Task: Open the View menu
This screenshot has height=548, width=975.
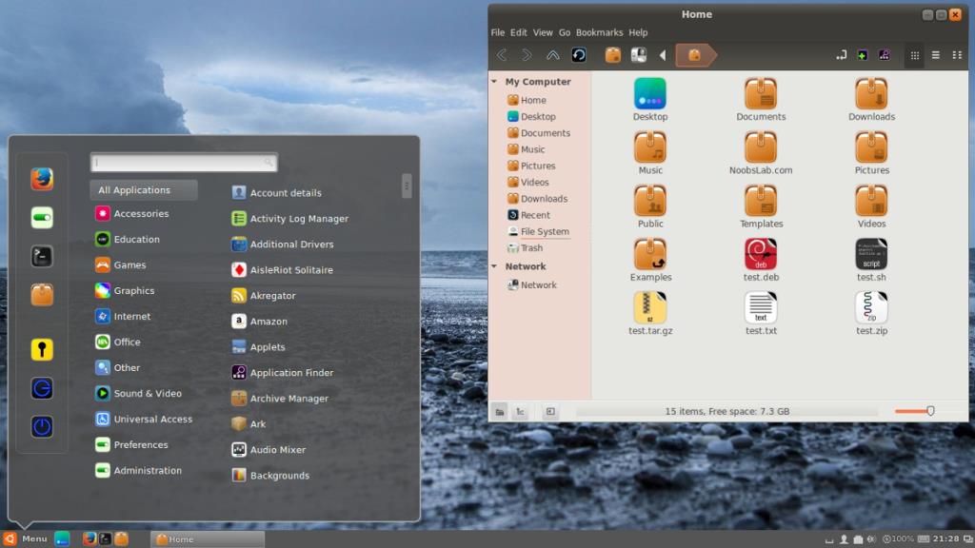Action: (543, 32)
